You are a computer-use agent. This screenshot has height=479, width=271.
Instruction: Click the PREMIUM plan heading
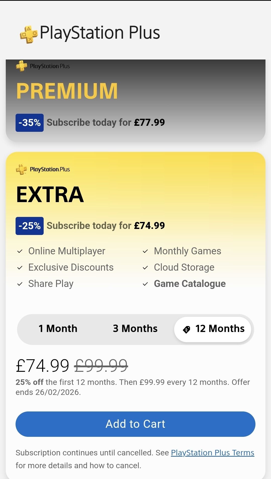point(67,91)
